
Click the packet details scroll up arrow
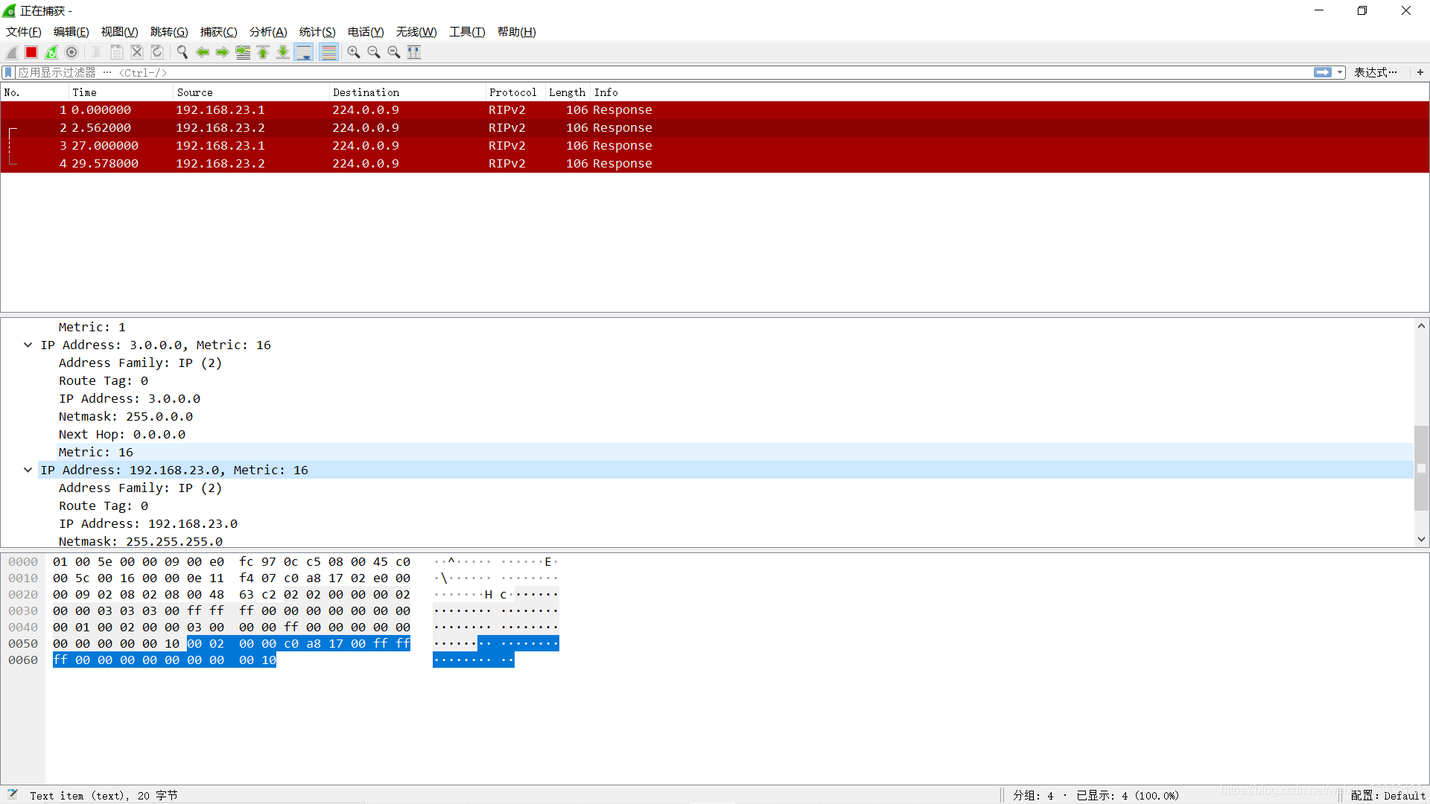(x=1421, y=326)
